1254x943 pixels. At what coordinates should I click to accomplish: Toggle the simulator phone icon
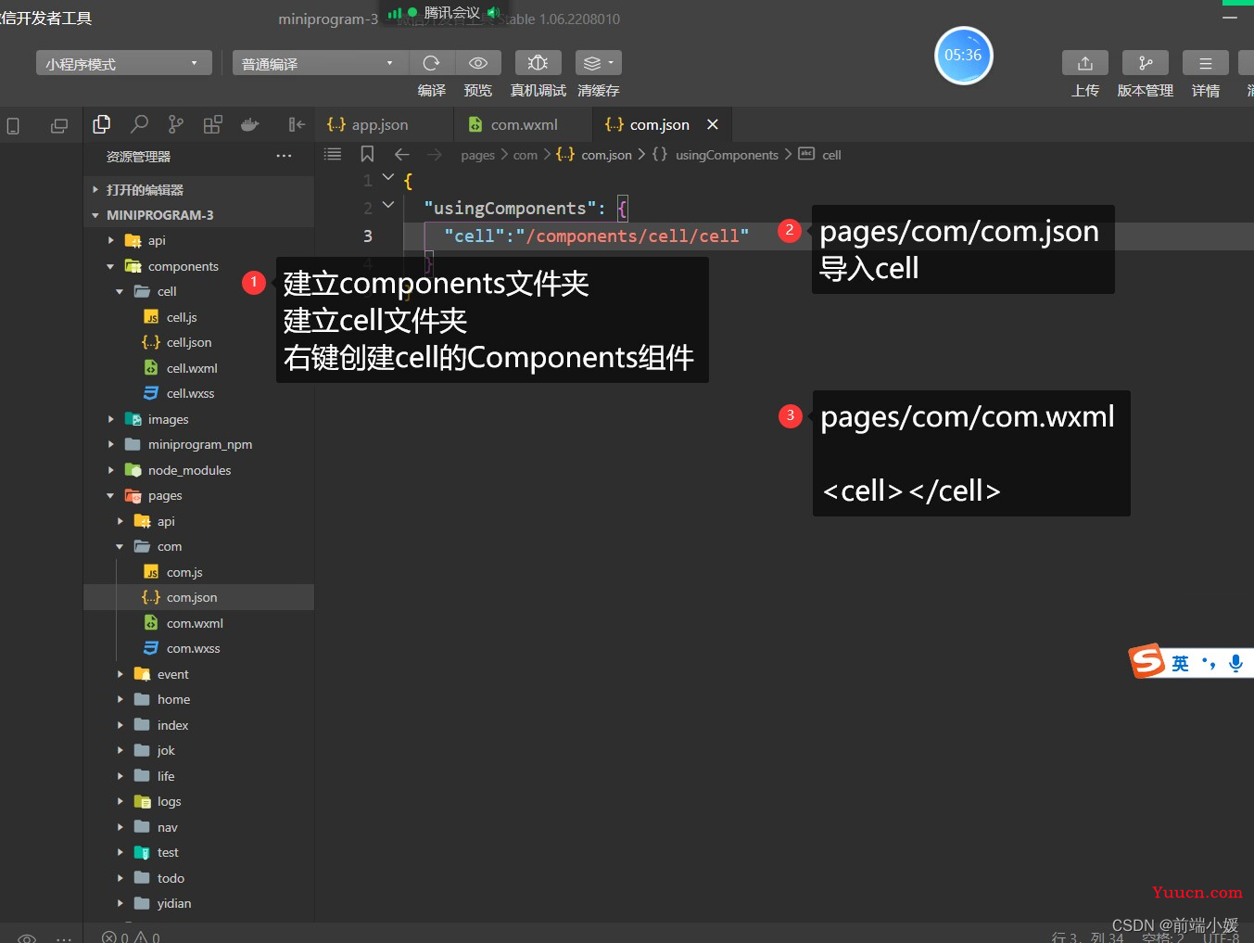tap(13, 126)
